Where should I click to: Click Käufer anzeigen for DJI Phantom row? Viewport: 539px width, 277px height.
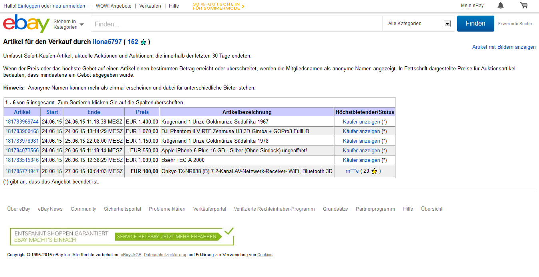coord(361,132)
